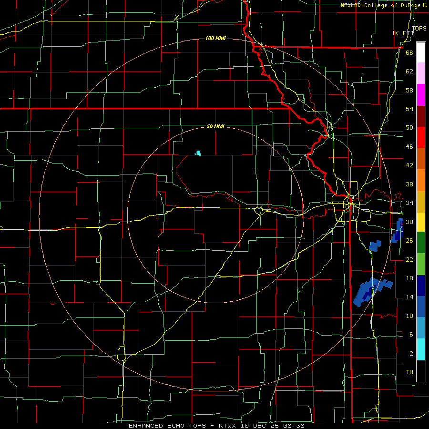Viewport: 429px width, 429px height.
Task: Click legend value "26"
Action: click(x=409, y=241)
